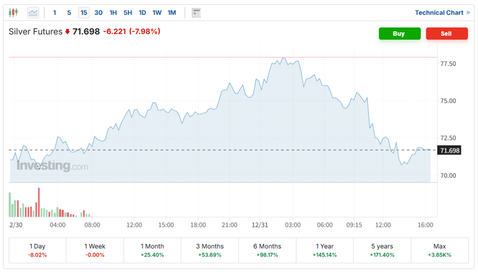Switch to candlestick chart type
The image size is (478, 272).
[13, 12]
